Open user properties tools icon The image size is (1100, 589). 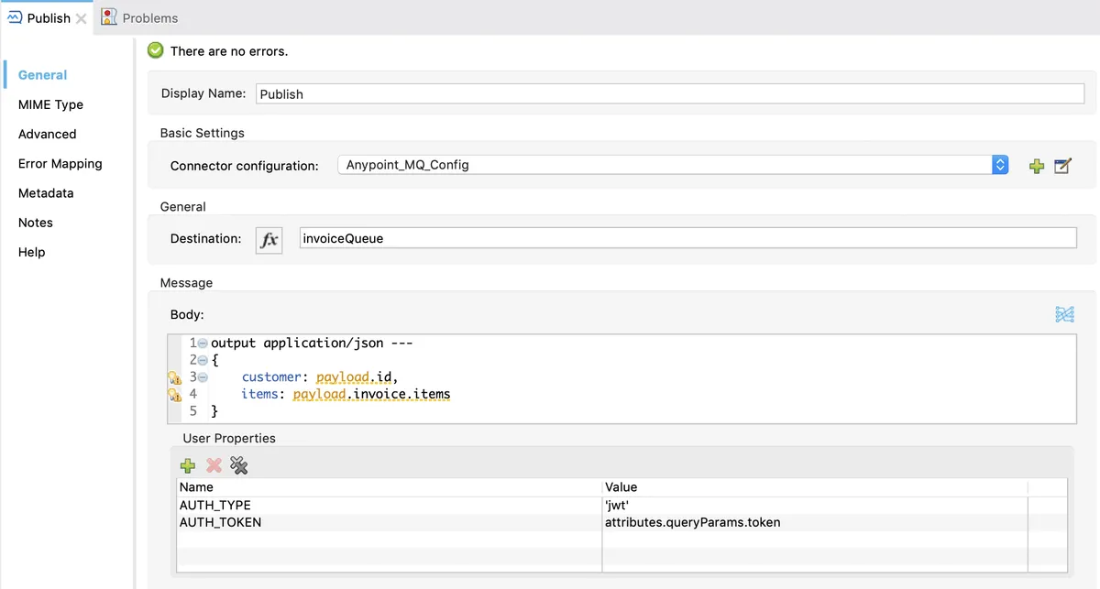coord(239,465)
